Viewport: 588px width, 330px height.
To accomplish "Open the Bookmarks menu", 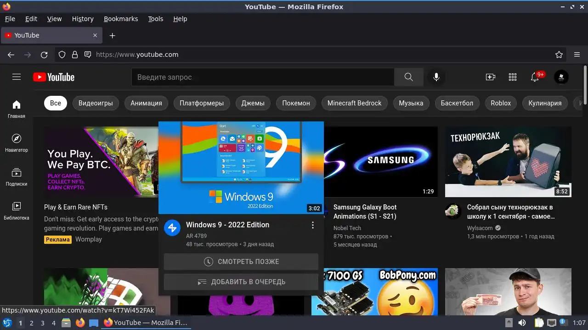I will click(121, 19).
